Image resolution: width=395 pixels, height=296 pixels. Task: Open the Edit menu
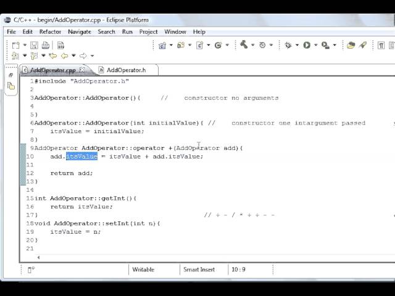[x=27, y=31]
